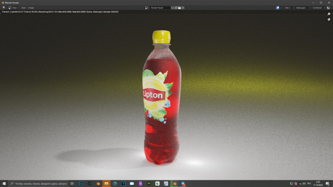333x187 pixels.
Task: Switch to active Blender taskbar icon
Action: [174, 184]
